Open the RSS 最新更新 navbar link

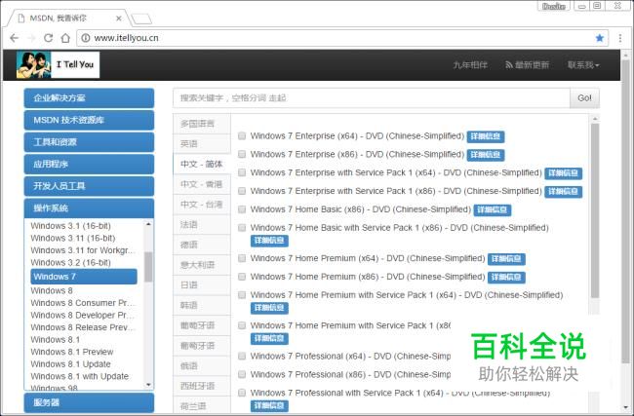tap(528, 65)
